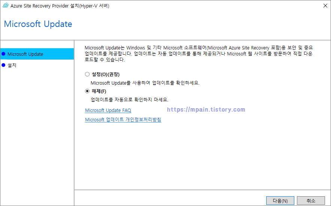Click the blue bullet beside Microsoft Update step

[3, 54]
